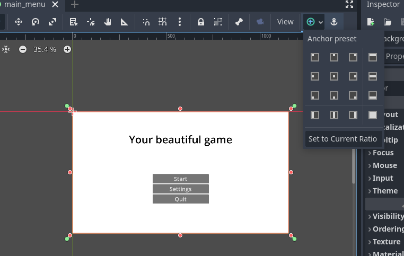Image resolution: width=404 pixels, height=256 pixels.
Task: Toggle distraction-free mode
Action: point(349,4)
